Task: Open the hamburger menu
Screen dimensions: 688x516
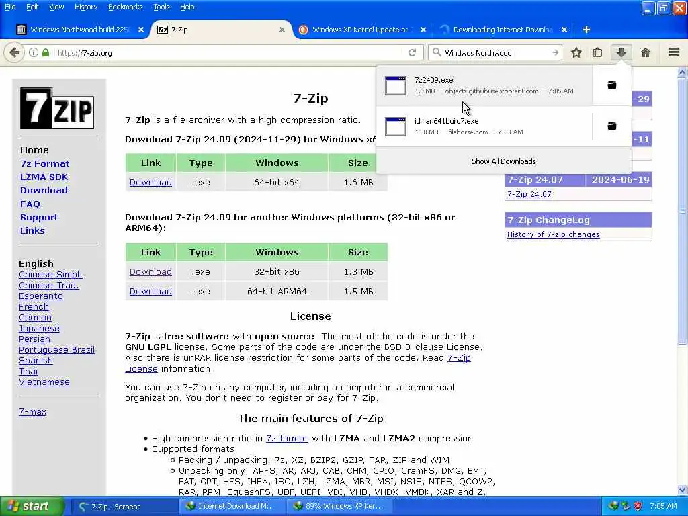Action: click(674, 52)
